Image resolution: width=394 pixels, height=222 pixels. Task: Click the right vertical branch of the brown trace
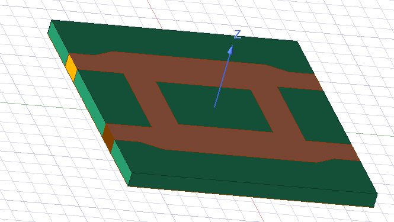(x=278, y=114)
